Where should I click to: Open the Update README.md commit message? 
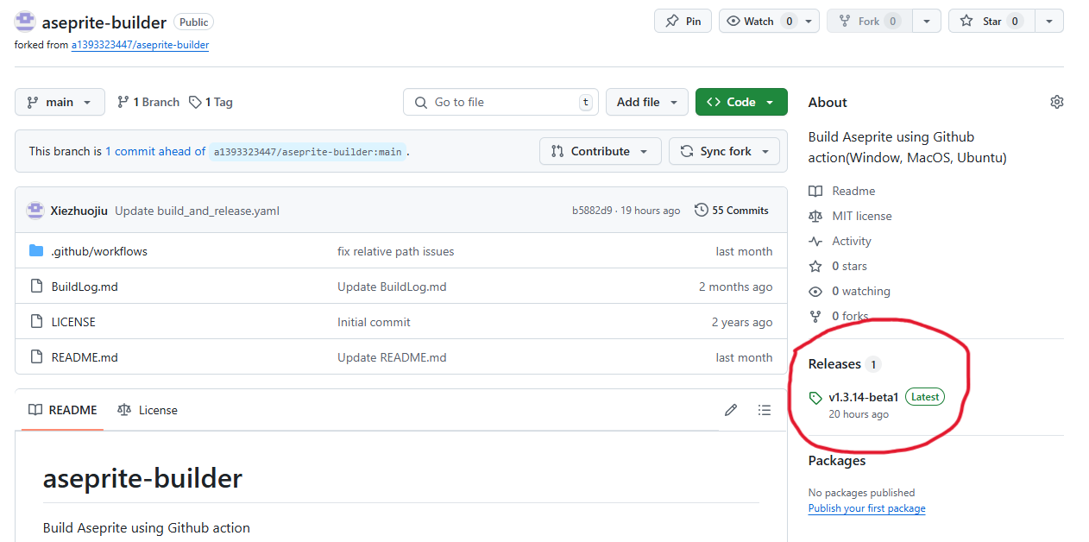click(392, 357)
